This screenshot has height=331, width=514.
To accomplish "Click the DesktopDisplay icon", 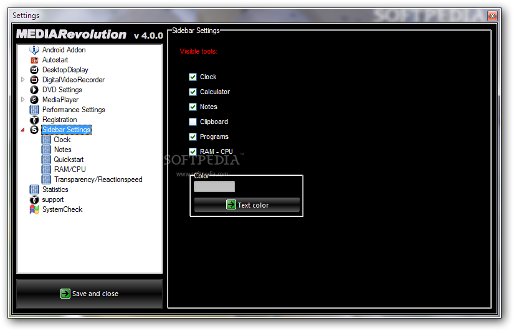I will point(34,70).
